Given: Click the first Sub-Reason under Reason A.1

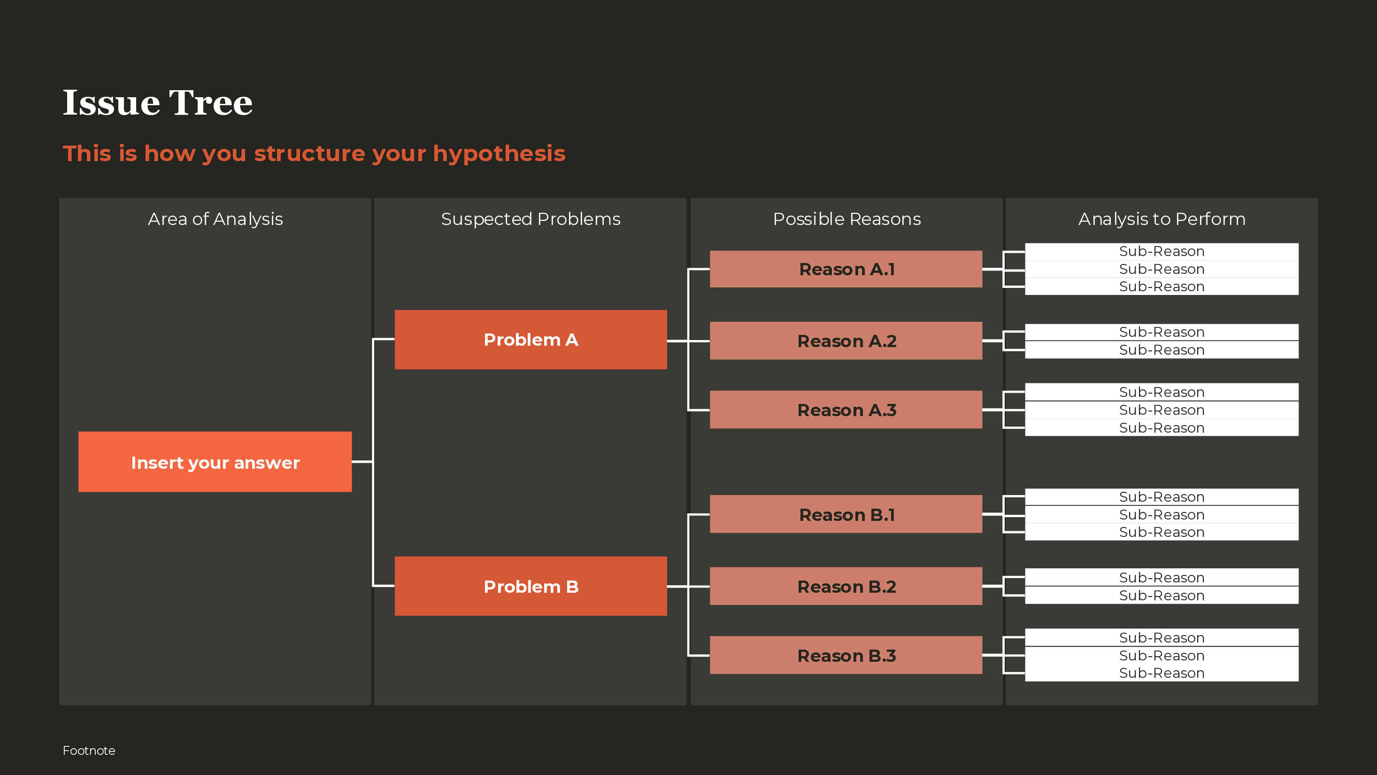Looking at the screenshot, I should click(x=1161, y=251).
